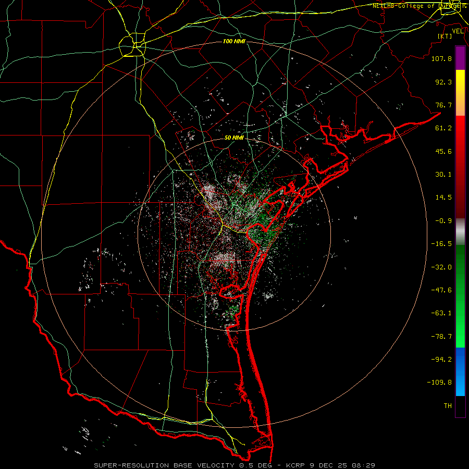This screenshot has width=469, height=469.
Task: Click the -63.1 legend value
Action: (441, 313)
